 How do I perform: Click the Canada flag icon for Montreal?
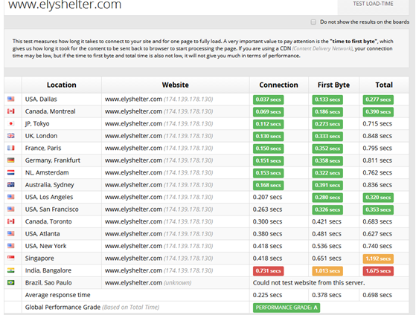11,111
